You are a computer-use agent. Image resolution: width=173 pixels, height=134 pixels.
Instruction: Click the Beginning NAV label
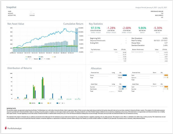(x=95, y=38)
